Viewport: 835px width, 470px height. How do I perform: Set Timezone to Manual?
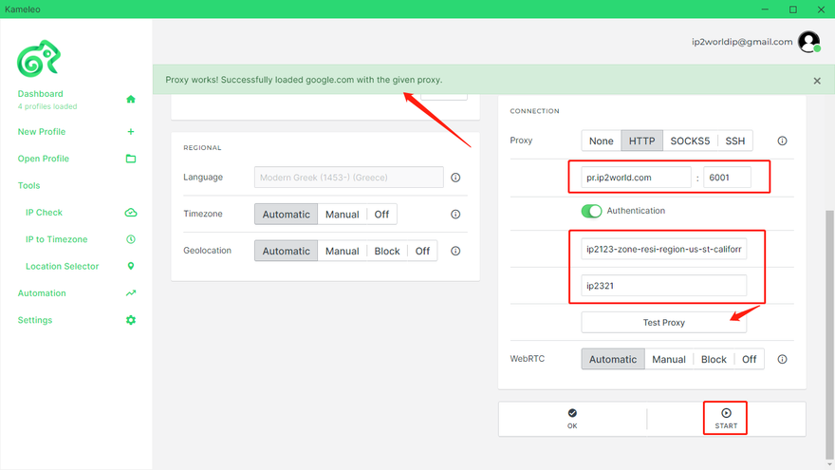(x=342, y=215)
